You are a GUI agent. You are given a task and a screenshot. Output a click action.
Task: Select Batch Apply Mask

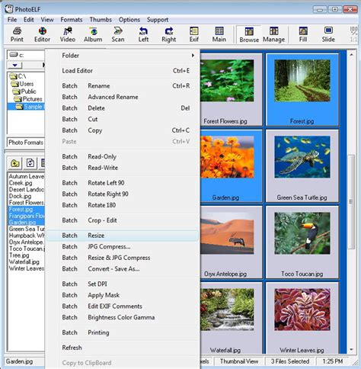pos(123,295)
